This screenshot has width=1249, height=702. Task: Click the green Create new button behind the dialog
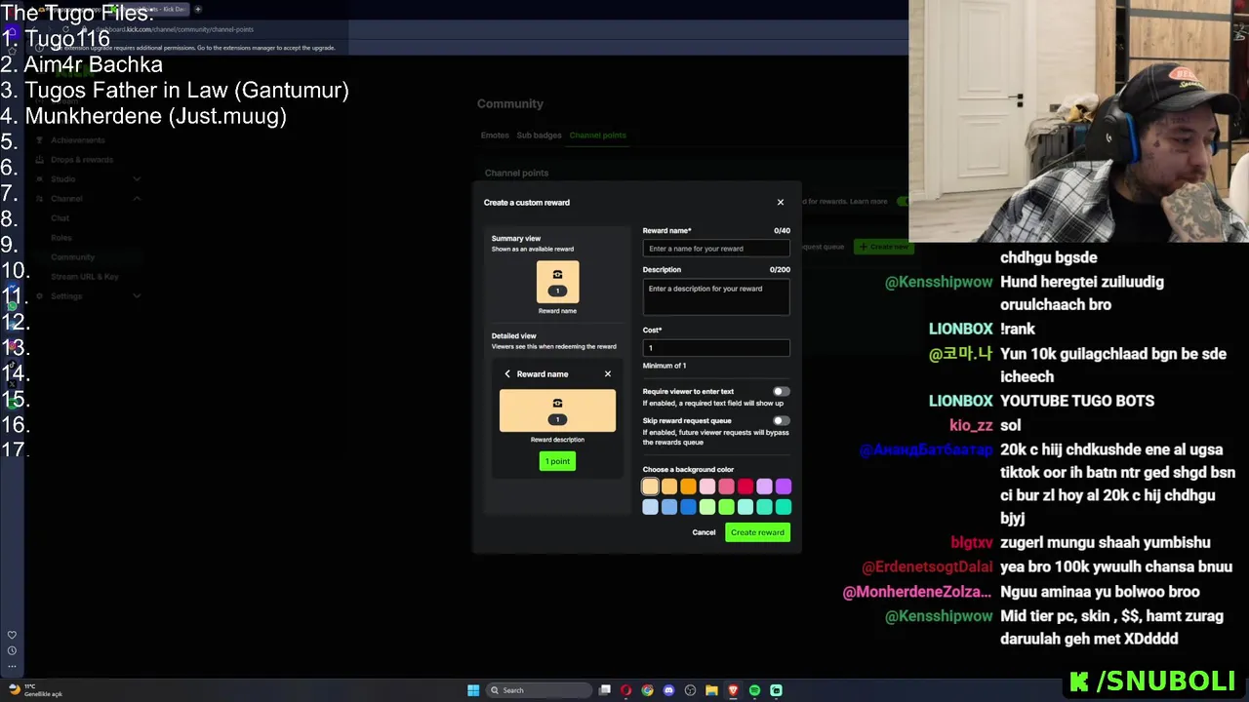tap(883, 247)
